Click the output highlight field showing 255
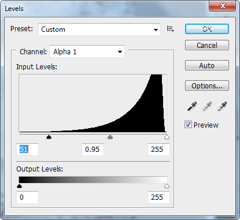The height and width of the screenshot is (220, 240). (158, 197)
